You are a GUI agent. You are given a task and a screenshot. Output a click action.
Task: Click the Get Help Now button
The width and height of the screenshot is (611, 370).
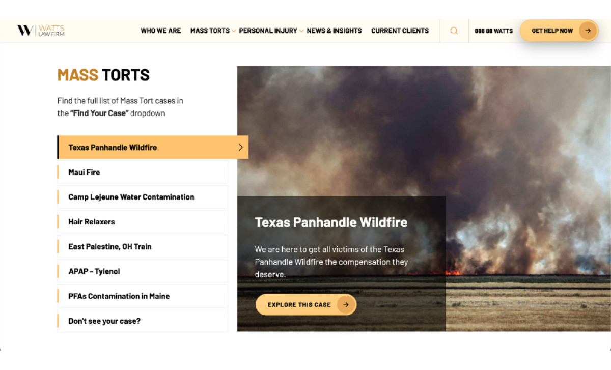[x=551, y=31]
